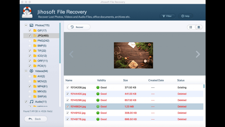The width and height of the screenshot is (225, 127).
Task: Click the 686.50 KB size value
Action: (x=131, y=119)
